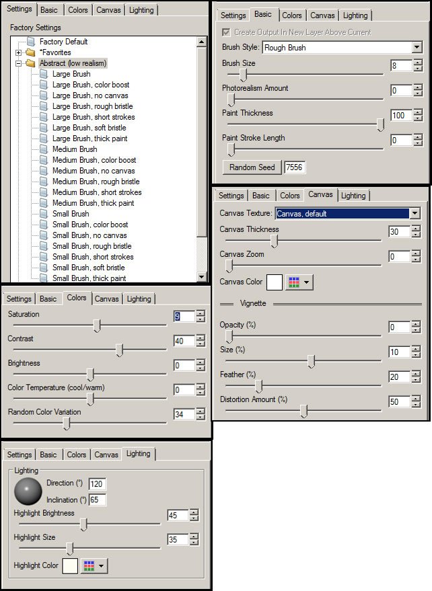Click the lighting direction sphere preview
The image size is (432, 591).
(28, 491)
